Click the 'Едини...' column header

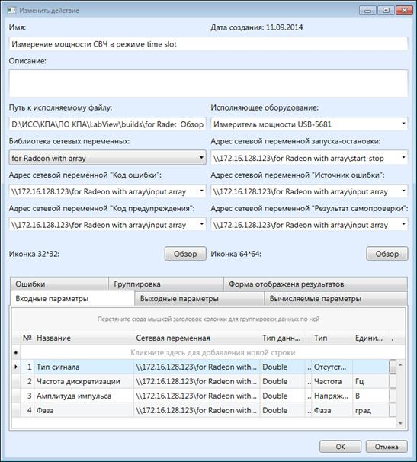(370, 338)
